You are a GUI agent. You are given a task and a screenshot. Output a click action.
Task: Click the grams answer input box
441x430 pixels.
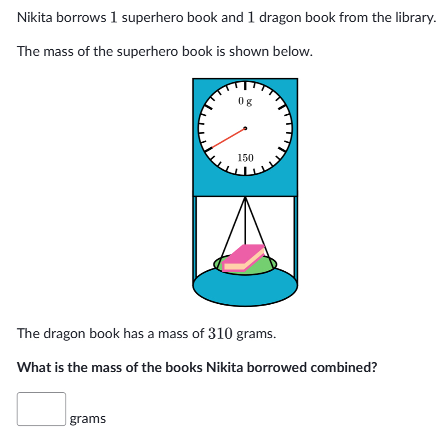(41, 409)
